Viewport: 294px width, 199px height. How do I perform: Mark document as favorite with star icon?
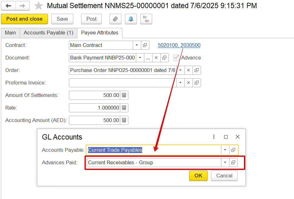39,6
